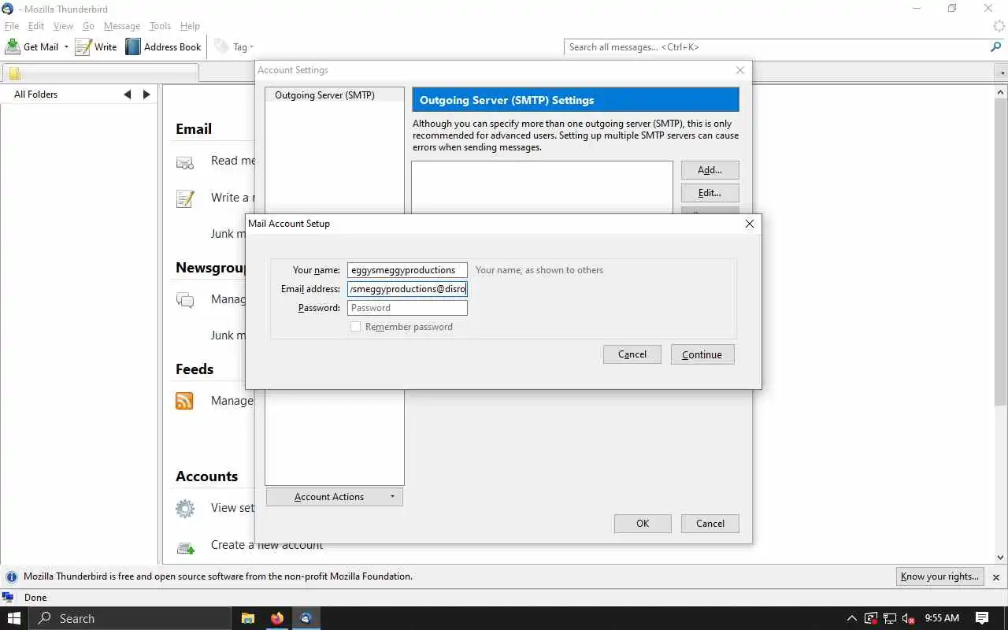Click the volume tray icon

pos(908,618)
